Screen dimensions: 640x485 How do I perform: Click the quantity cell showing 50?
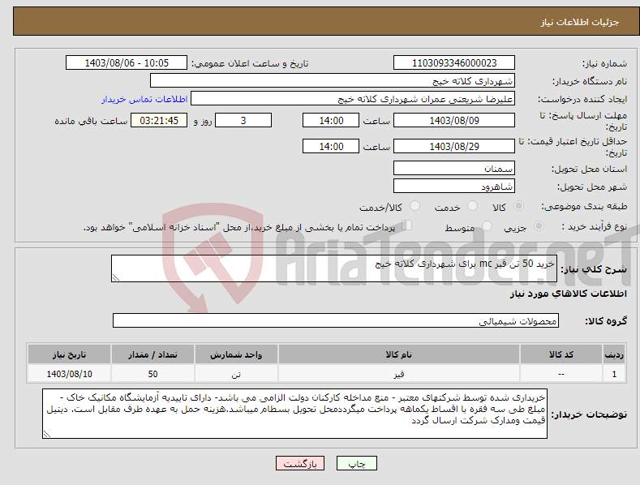click(x=152, y=374)
